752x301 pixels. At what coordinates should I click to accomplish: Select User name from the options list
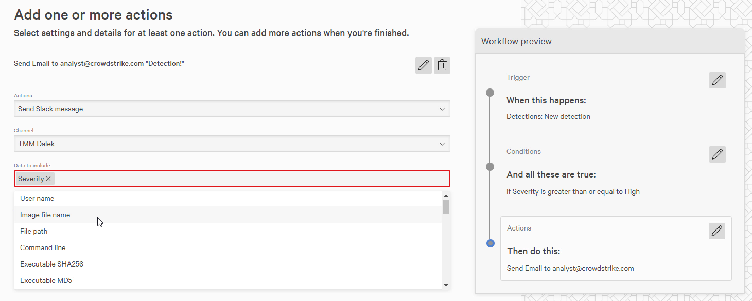click(37, 198)
